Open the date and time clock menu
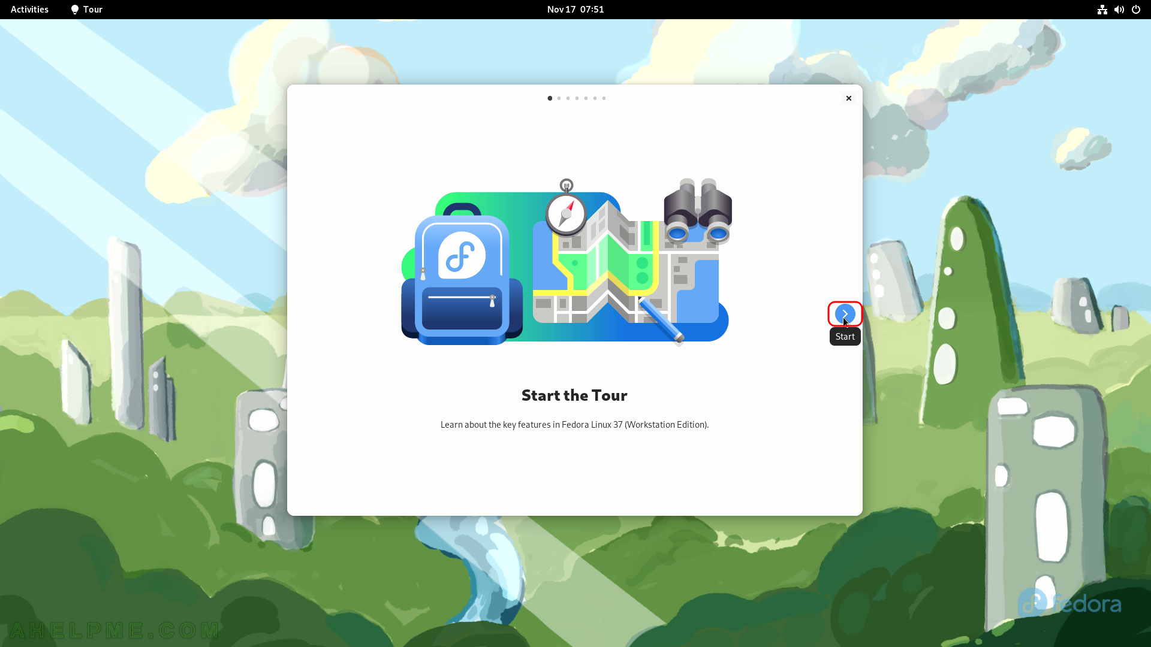 click(575, 10)
